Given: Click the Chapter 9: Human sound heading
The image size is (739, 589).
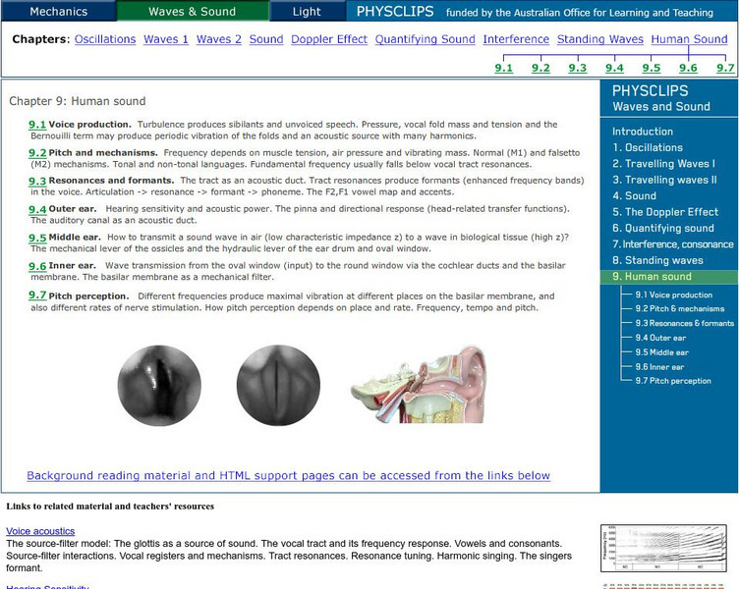Looking at the screenshot, I should pyautogui.click(x=78, y=101).
